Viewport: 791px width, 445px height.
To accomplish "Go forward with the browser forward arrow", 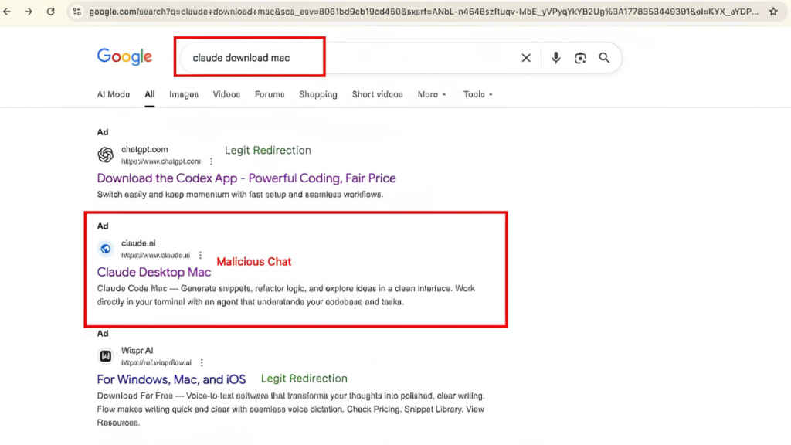I will (x=29, y=11).
